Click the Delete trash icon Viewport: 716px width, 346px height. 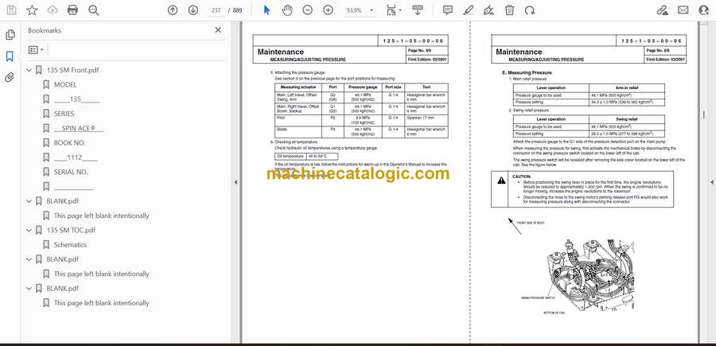pos(510,10)
